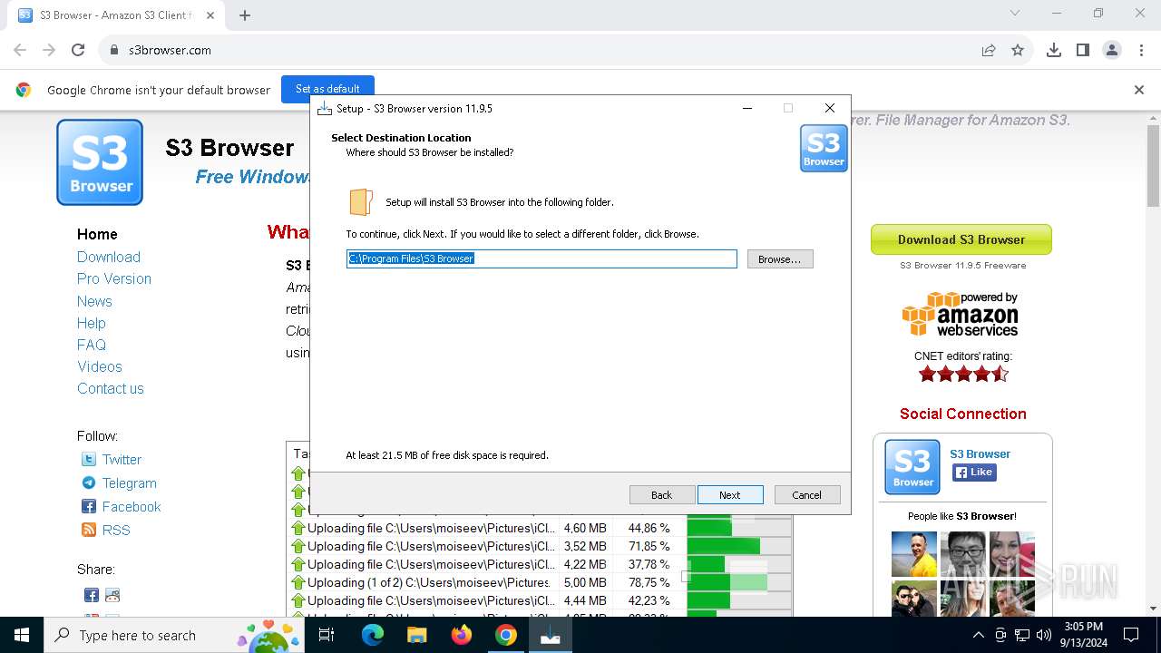The image size is (1161, 653).
Task: Open the Telegram follow link
Action: pyautogui.click(x=129, y=483)
